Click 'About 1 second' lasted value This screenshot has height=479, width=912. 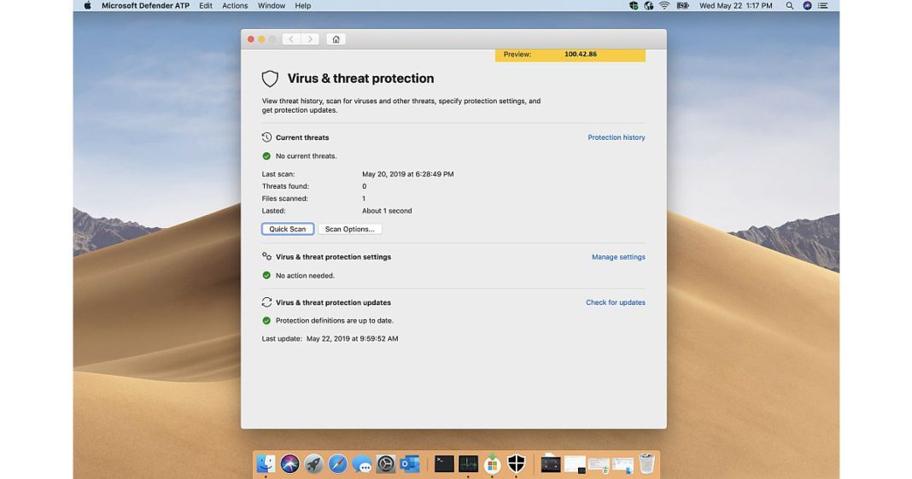pos(387,211)
